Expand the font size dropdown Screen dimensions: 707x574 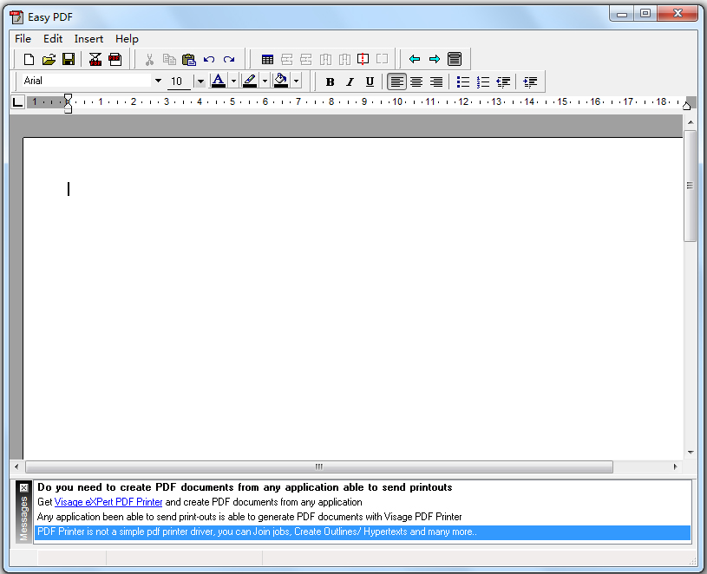[200, 82]
